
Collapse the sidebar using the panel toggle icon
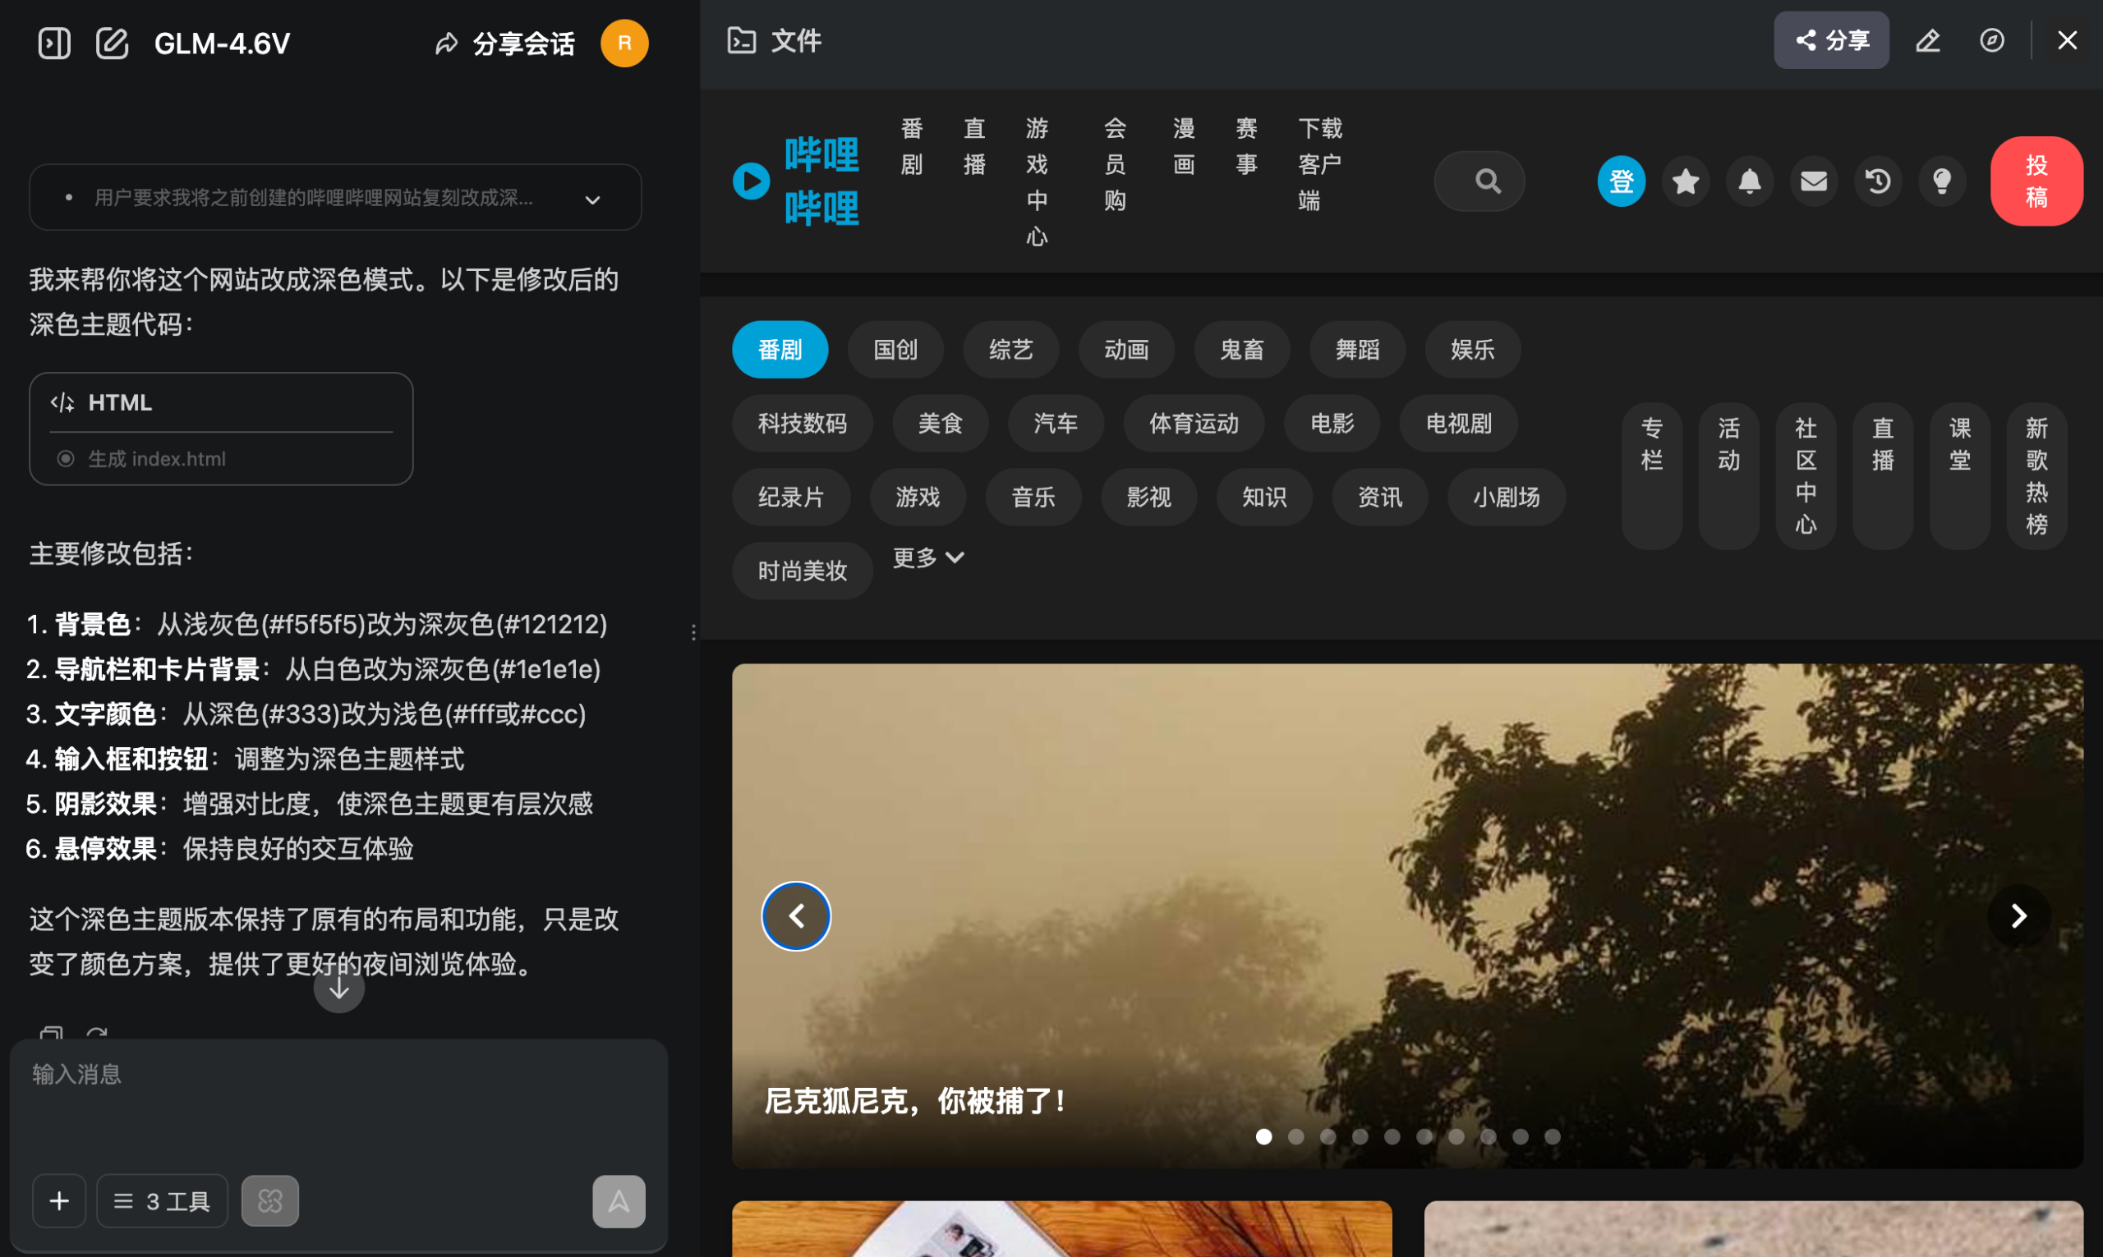53,43
